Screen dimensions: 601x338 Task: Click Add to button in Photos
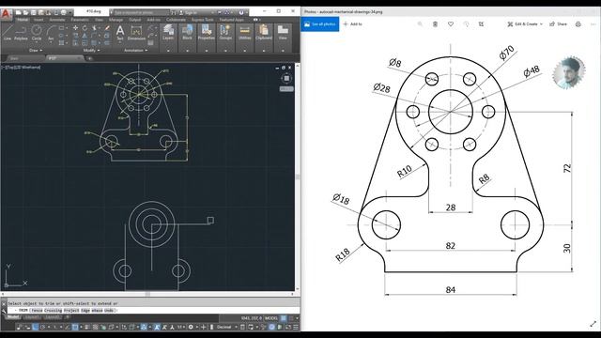click(x=353, y=24)
